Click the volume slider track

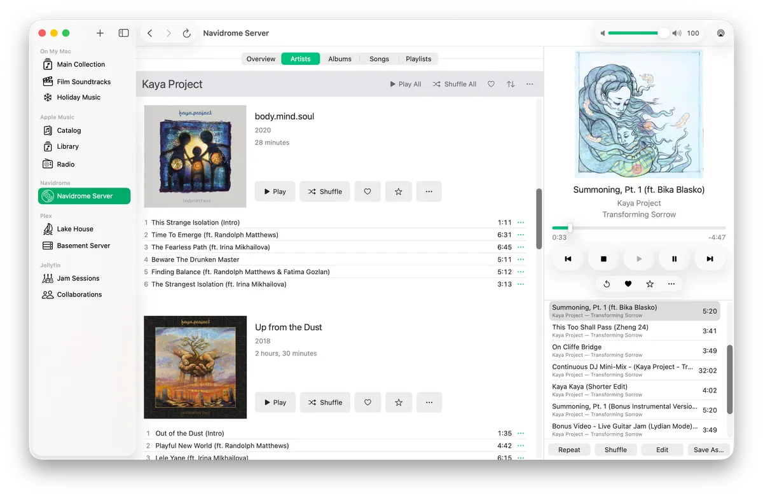tap(633, 33)
